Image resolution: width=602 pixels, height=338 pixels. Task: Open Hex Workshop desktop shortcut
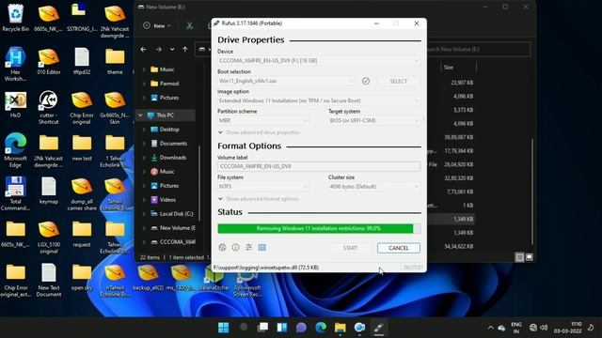(x=15, y=64)
